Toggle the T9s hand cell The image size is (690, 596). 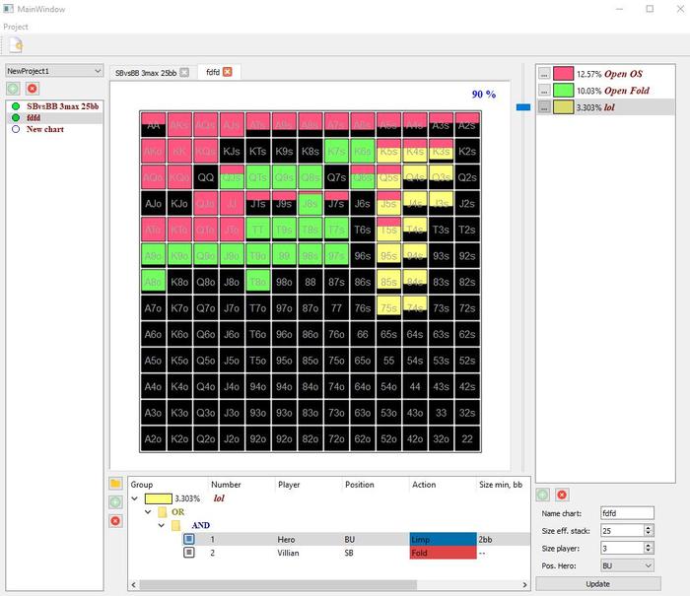(284, 230)
